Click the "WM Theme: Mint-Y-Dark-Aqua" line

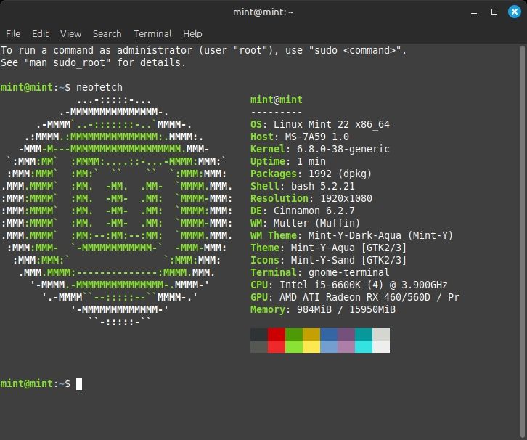(352, 236)
